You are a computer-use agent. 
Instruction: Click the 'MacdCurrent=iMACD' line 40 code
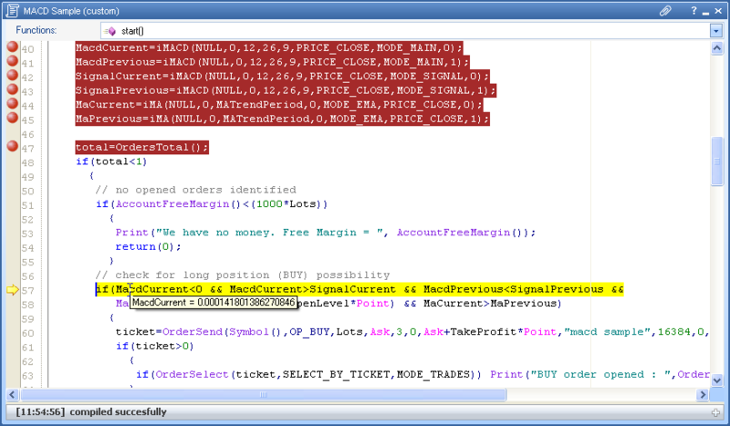pyautogui.click(x=269, y=47)
